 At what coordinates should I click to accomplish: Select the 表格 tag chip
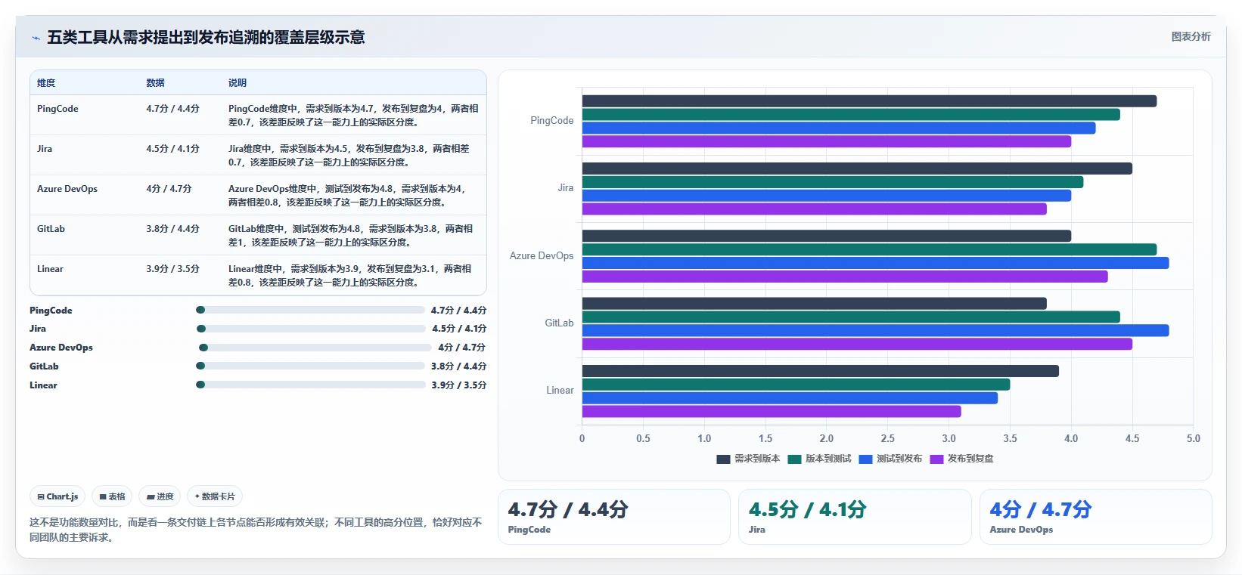(112, 496)
